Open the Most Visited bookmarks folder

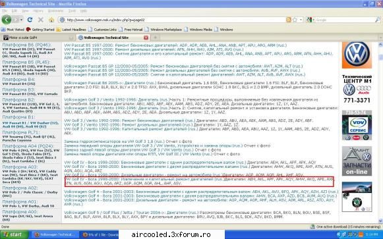[13, 30]
